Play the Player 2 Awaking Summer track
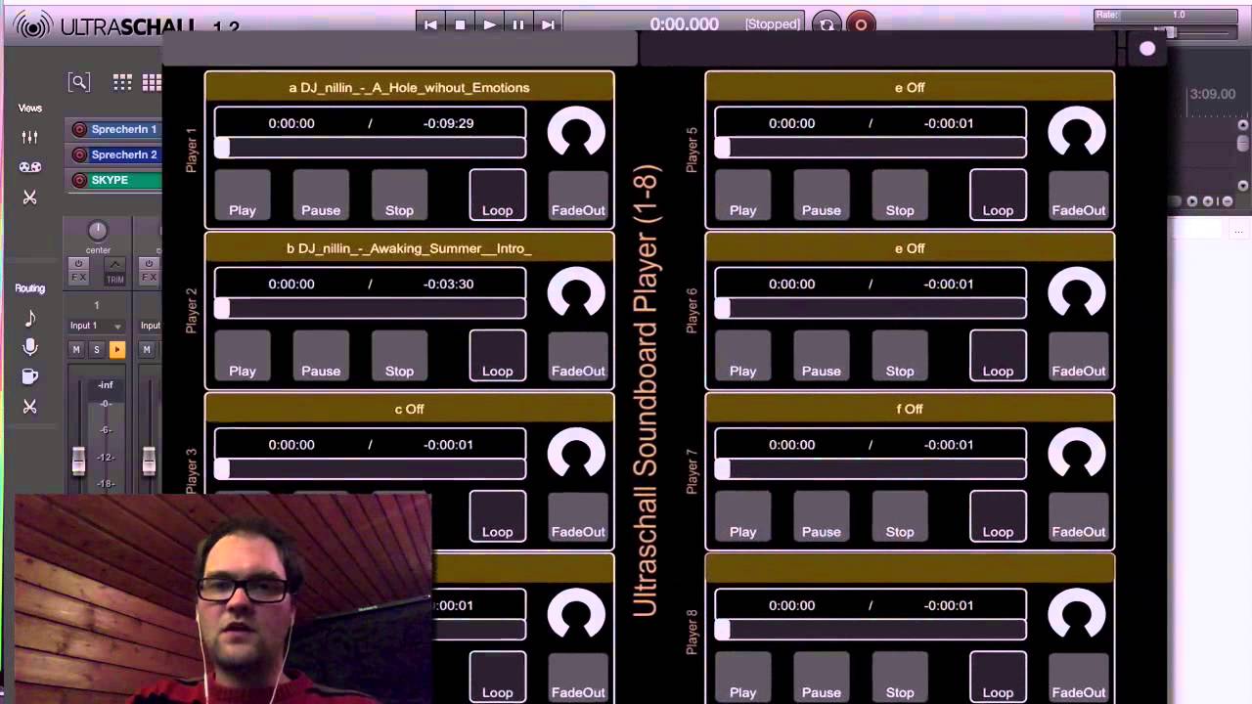The image size is (1252, 704). coord(243,355)
